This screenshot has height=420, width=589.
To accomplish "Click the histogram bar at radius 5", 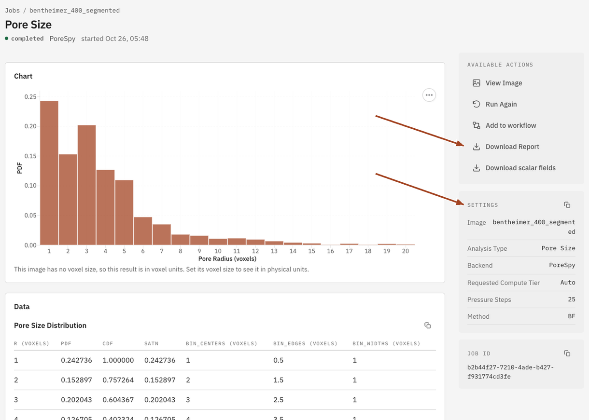I will point(124,213).
